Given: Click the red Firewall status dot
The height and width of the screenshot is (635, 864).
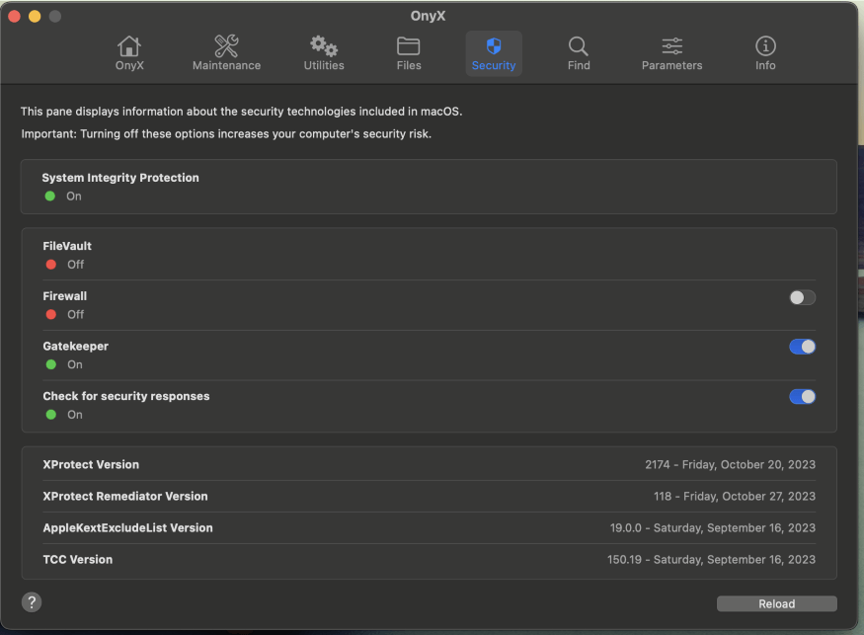Looking at the screenshot, I should point(51,315).
